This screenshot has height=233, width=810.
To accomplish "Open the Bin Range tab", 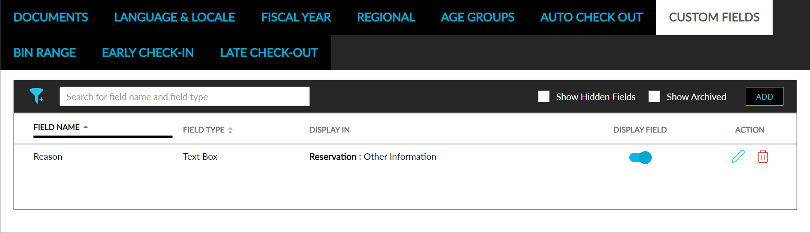I will [x=45, y=53].
